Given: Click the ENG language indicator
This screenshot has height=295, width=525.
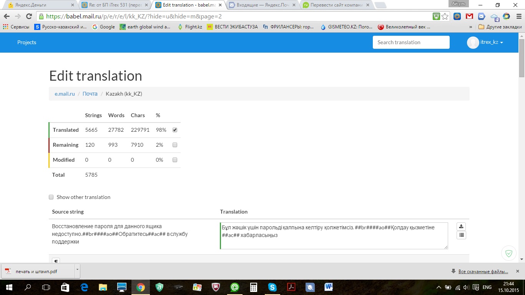Looking at the screenshot, I should pos(487,287).
